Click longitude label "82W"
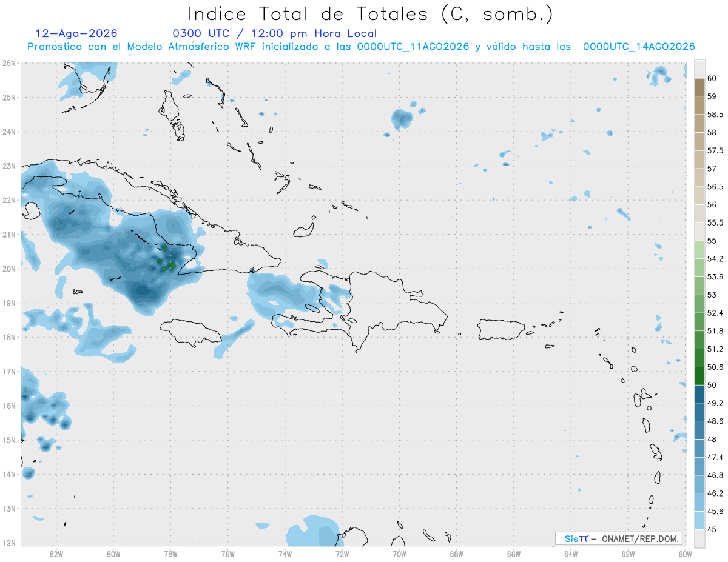The height and width of the screenshot is (562, 728). pyautogui.click(x=56, y=554)
